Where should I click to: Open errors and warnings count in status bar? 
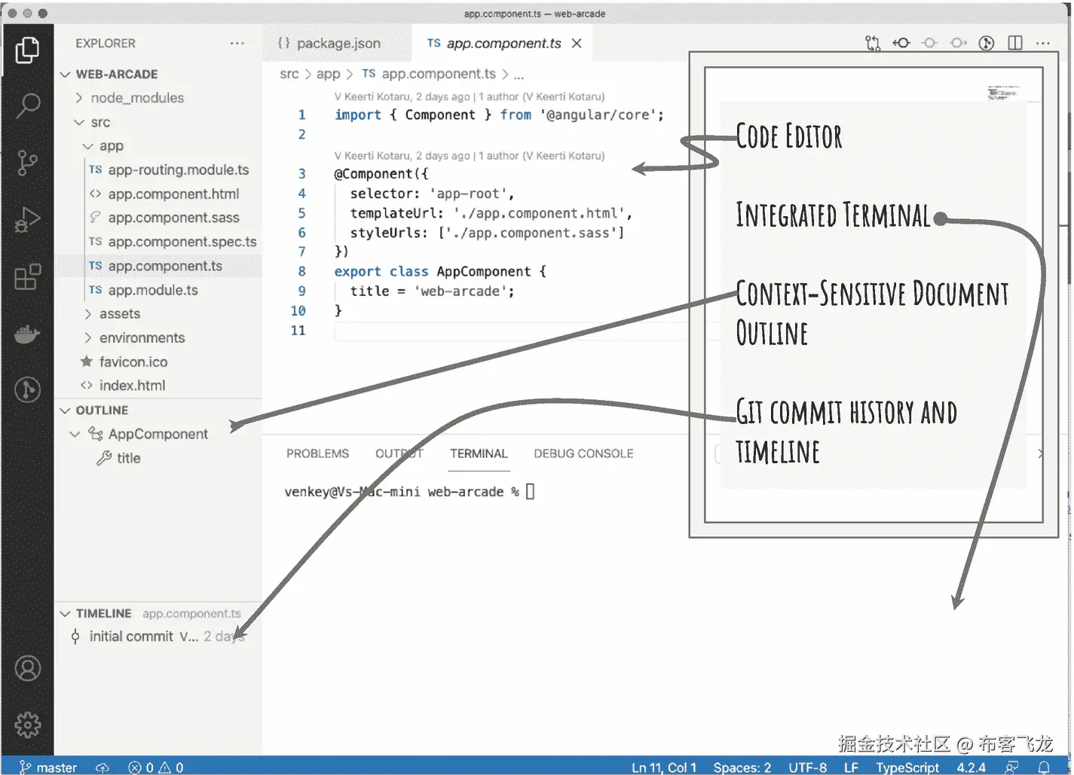click(156, 767)
